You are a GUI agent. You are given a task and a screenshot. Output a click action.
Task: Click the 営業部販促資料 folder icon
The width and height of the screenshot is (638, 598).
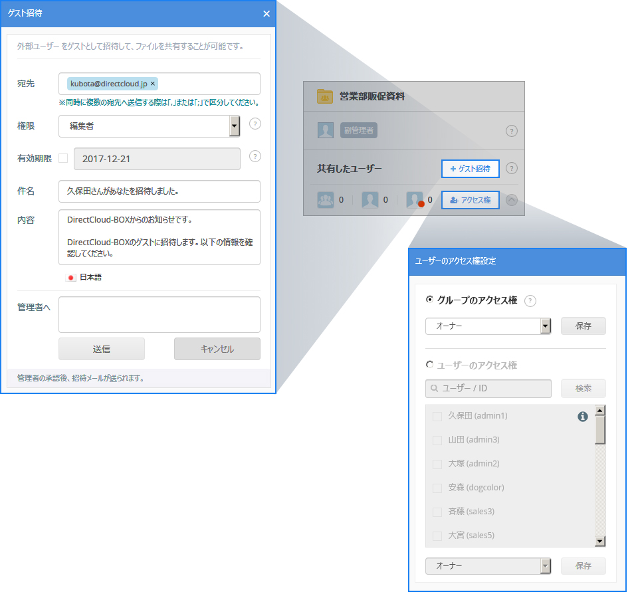coord(325,96)
